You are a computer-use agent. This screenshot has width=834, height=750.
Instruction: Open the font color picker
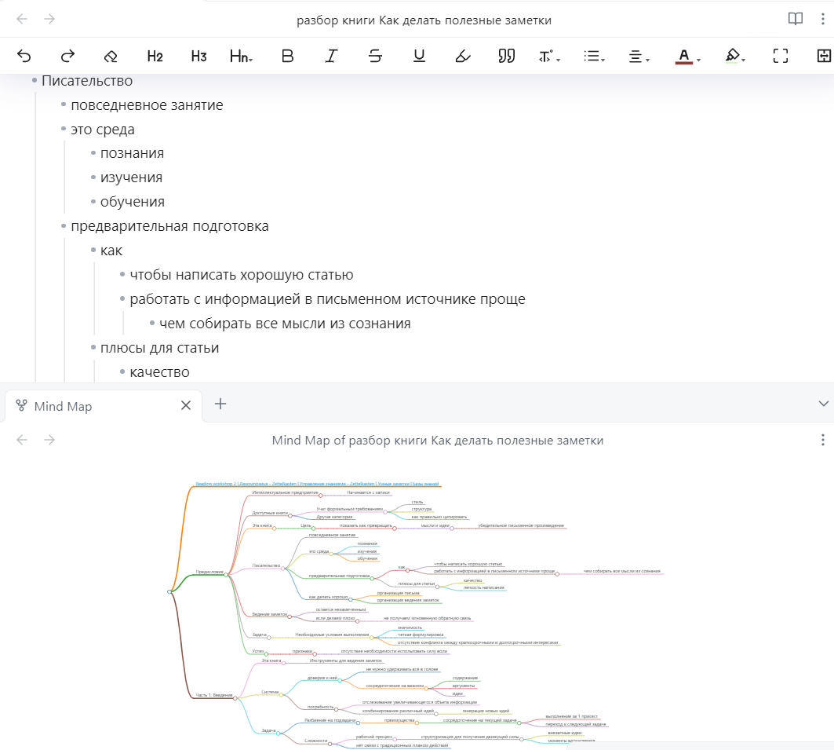point(684,56)
